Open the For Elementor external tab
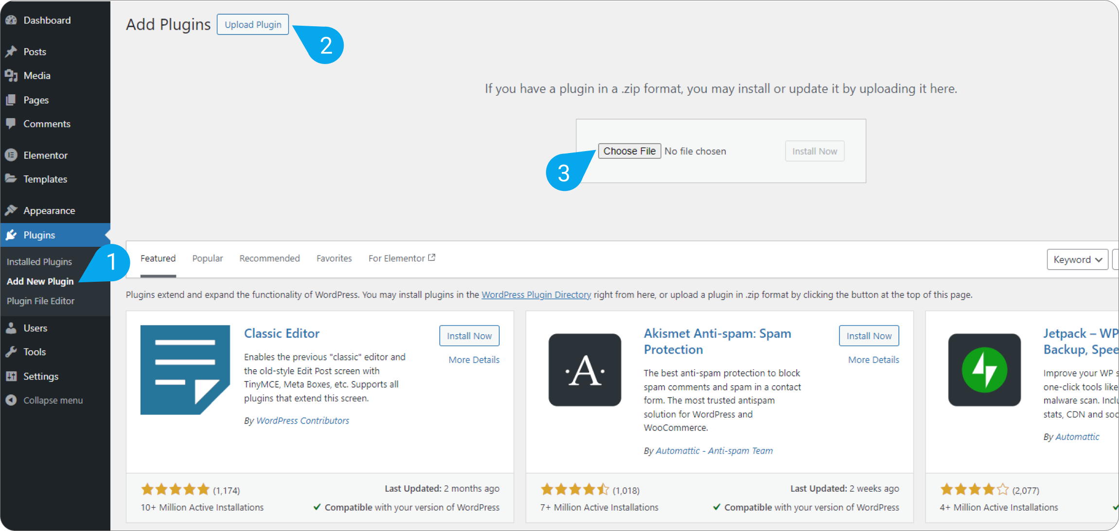 click(402, 258)
